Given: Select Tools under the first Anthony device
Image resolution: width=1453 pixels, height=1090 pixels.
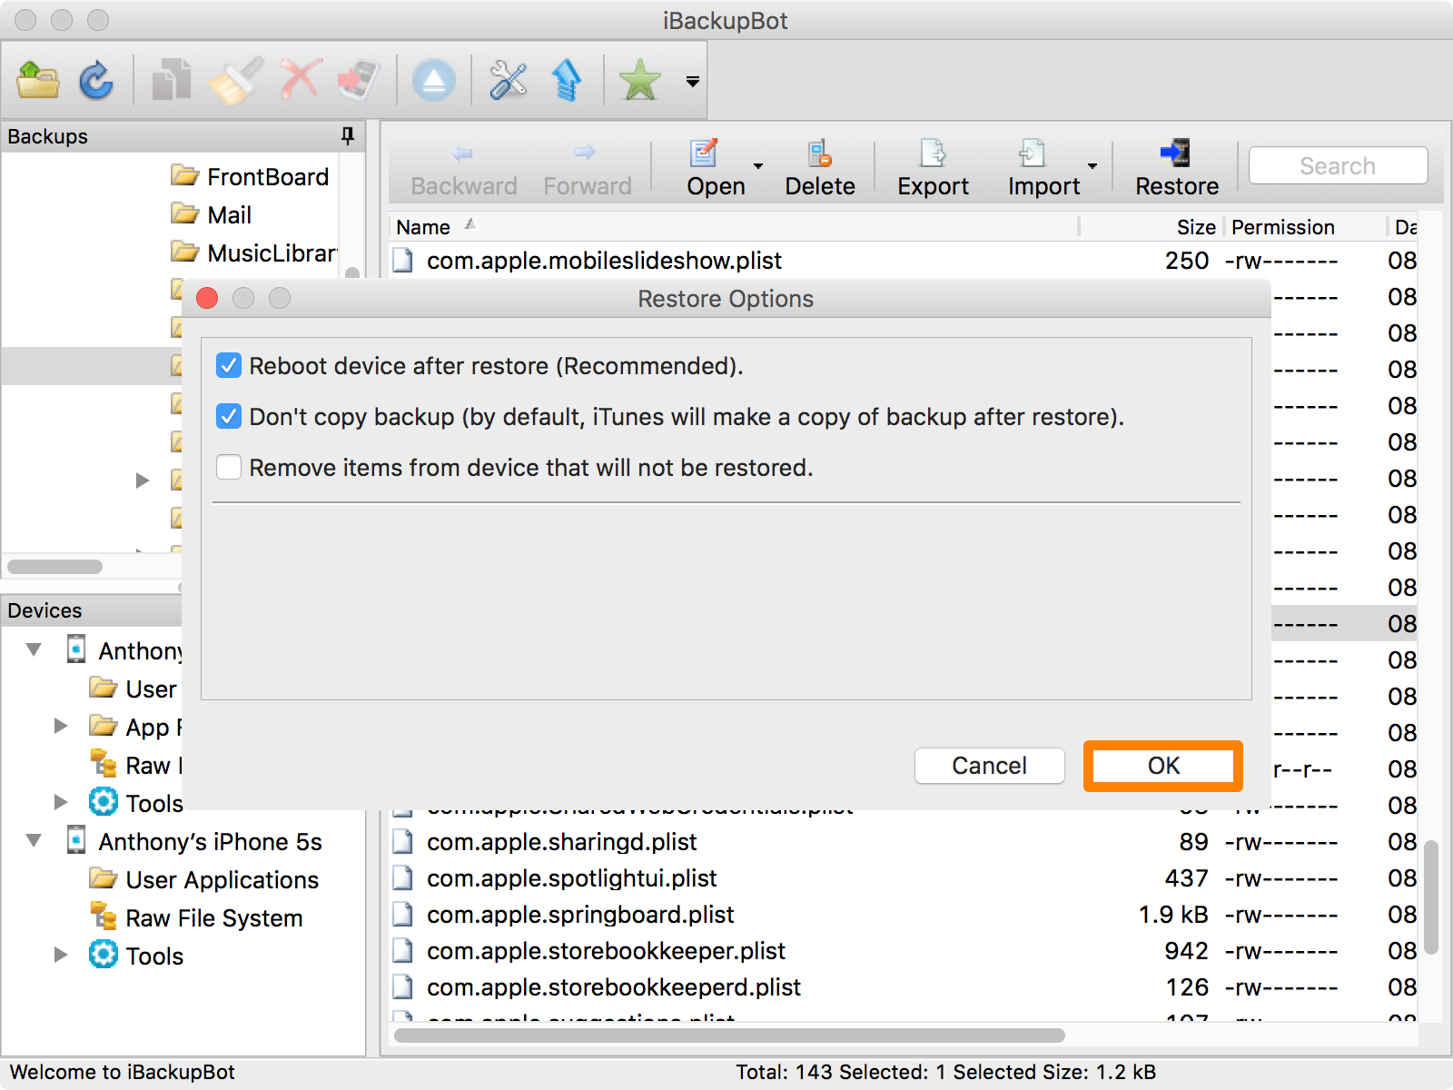Looking at the screenshot, I should pyautogui.click(x=136, y=803).
